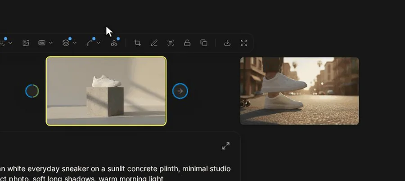Expand the prompt box with diagonal arrows icon
Image resolution: width=405 pixels, height=181 pixels.
[226, 146]
